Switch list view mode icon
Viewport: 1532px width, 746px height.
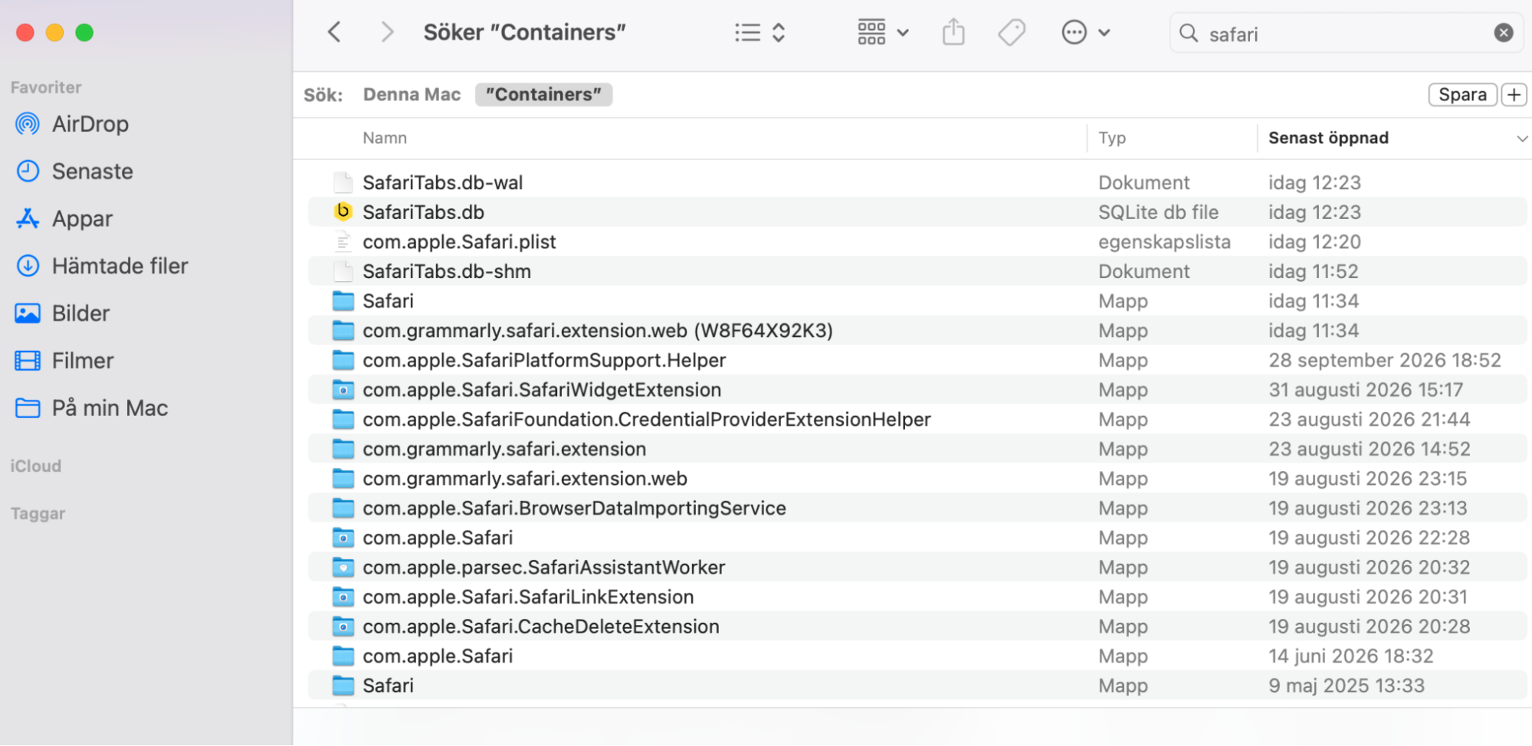(747, 32)
